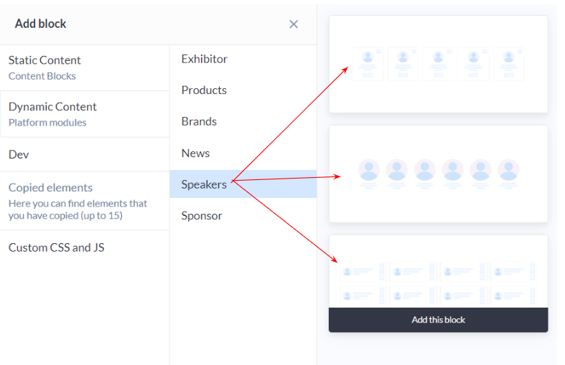Pick the circular avatars speaker layout preview
Screen dimensions: 565x365
tap(438, 174)
